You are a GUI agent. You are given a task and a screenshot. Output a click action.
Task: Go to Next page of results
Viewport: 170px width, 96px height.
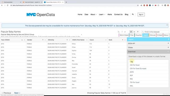point(17,93)
